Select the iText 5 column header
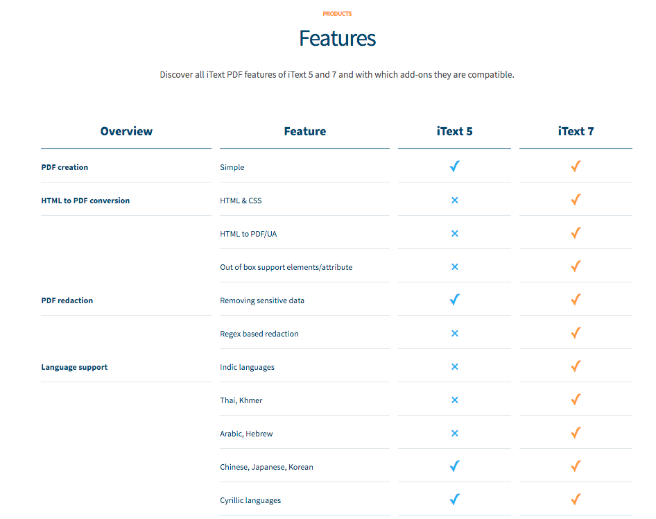The height and width of the screenshot is (519, 656). 454,131
